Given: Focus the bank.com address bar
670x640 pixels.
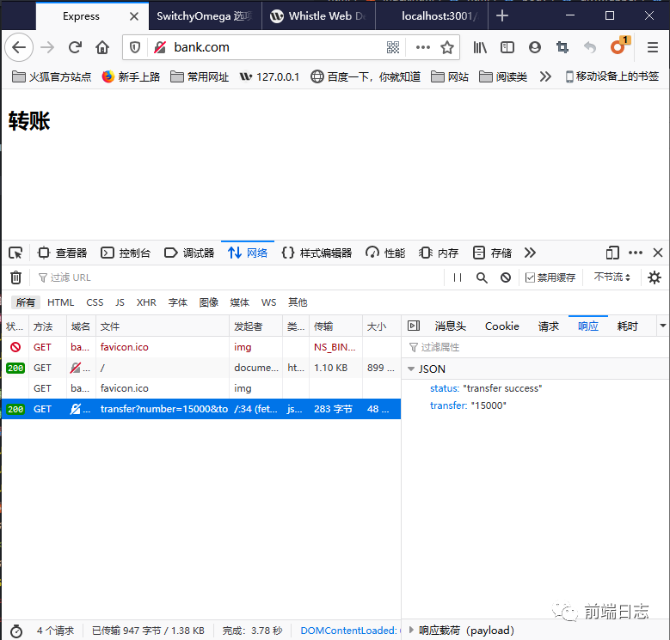Looking at the screenshot, I should [274, 47].
